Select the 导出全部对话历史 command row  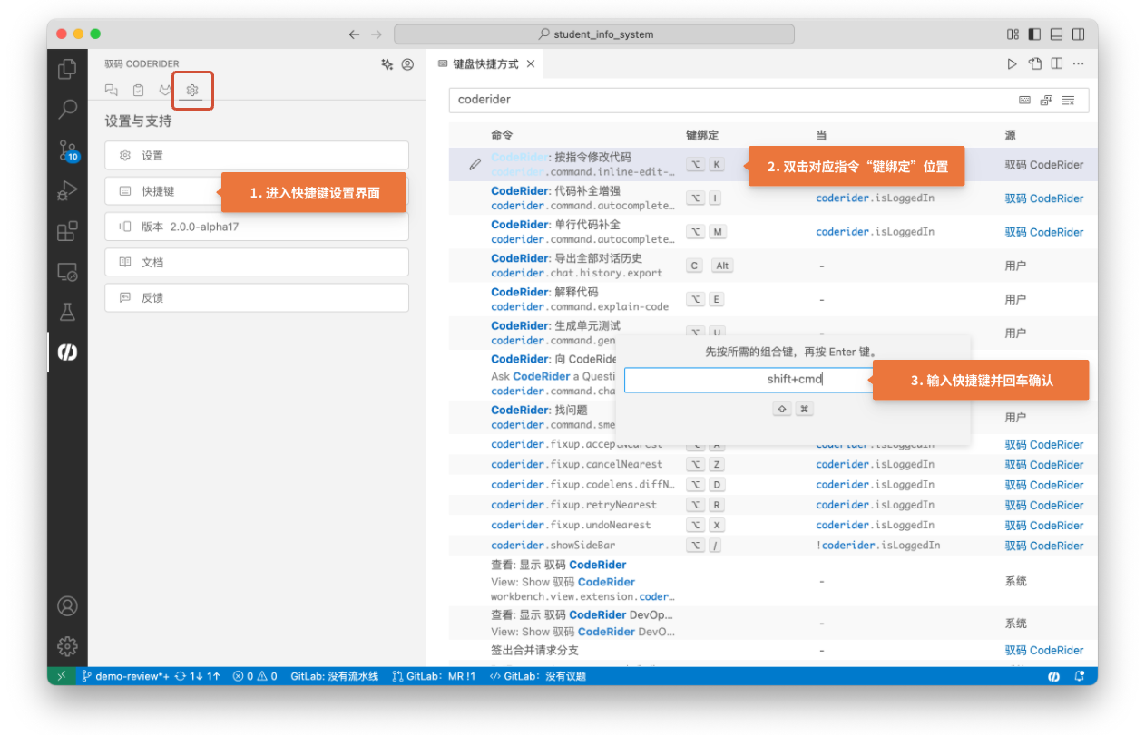point(773,266)
